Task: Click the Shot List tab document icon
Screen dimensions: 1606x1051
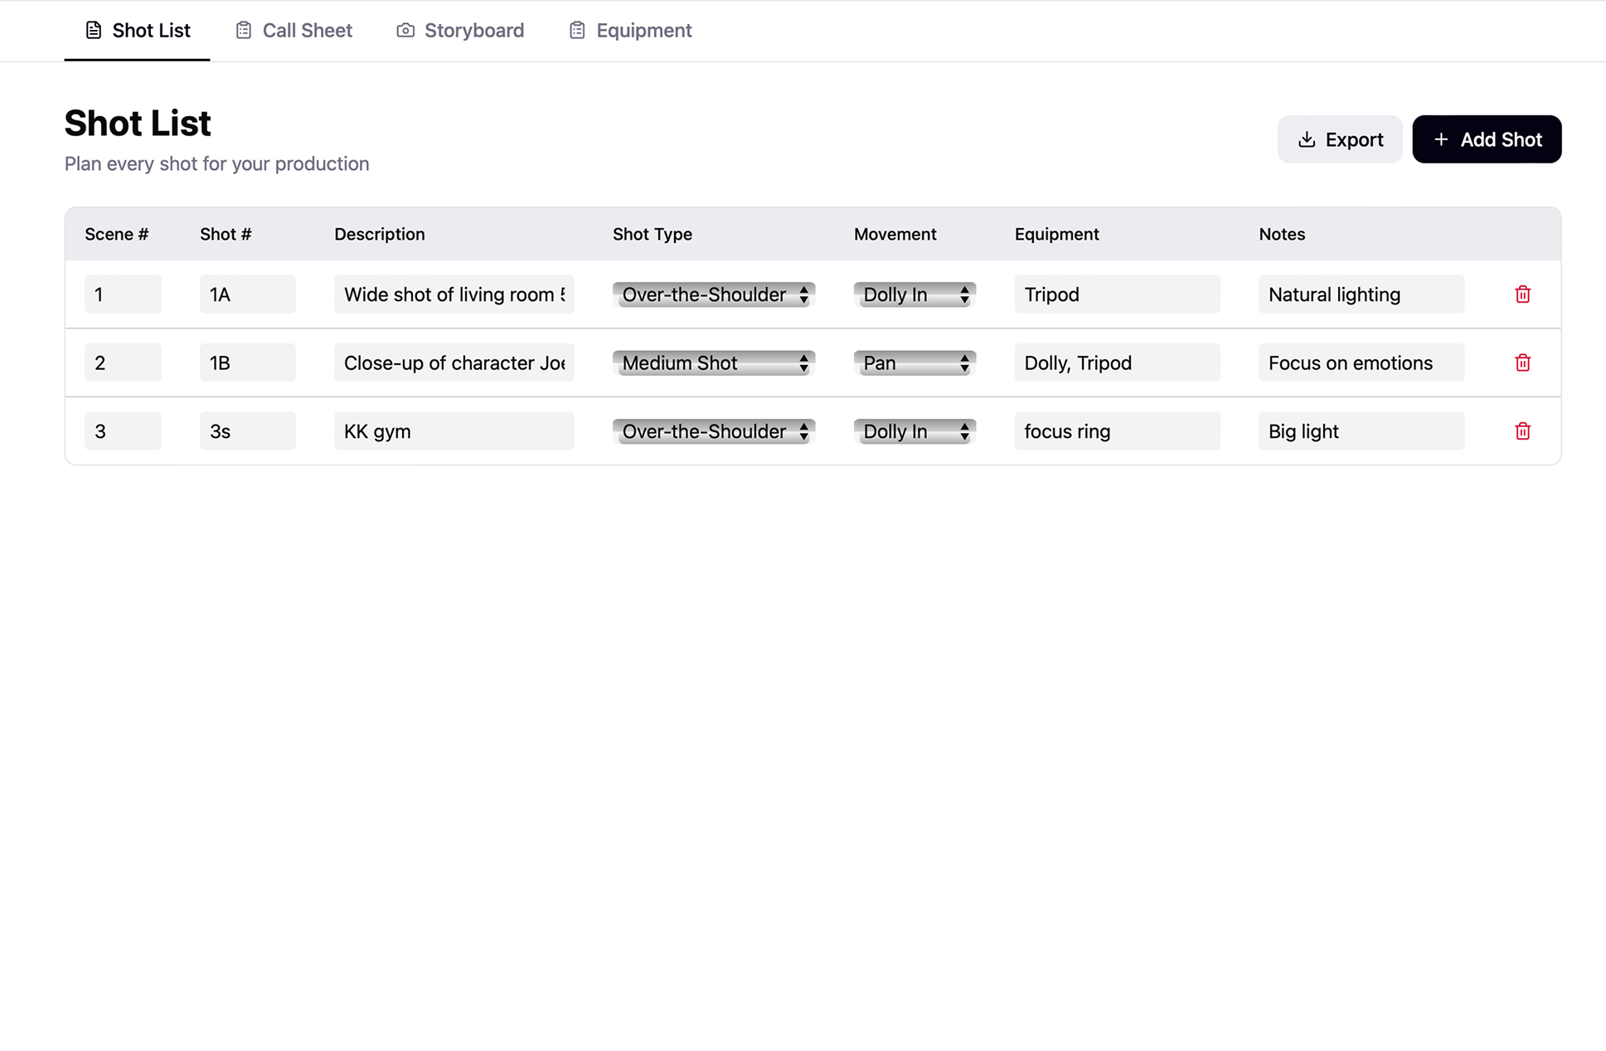Action: (94, 31)
